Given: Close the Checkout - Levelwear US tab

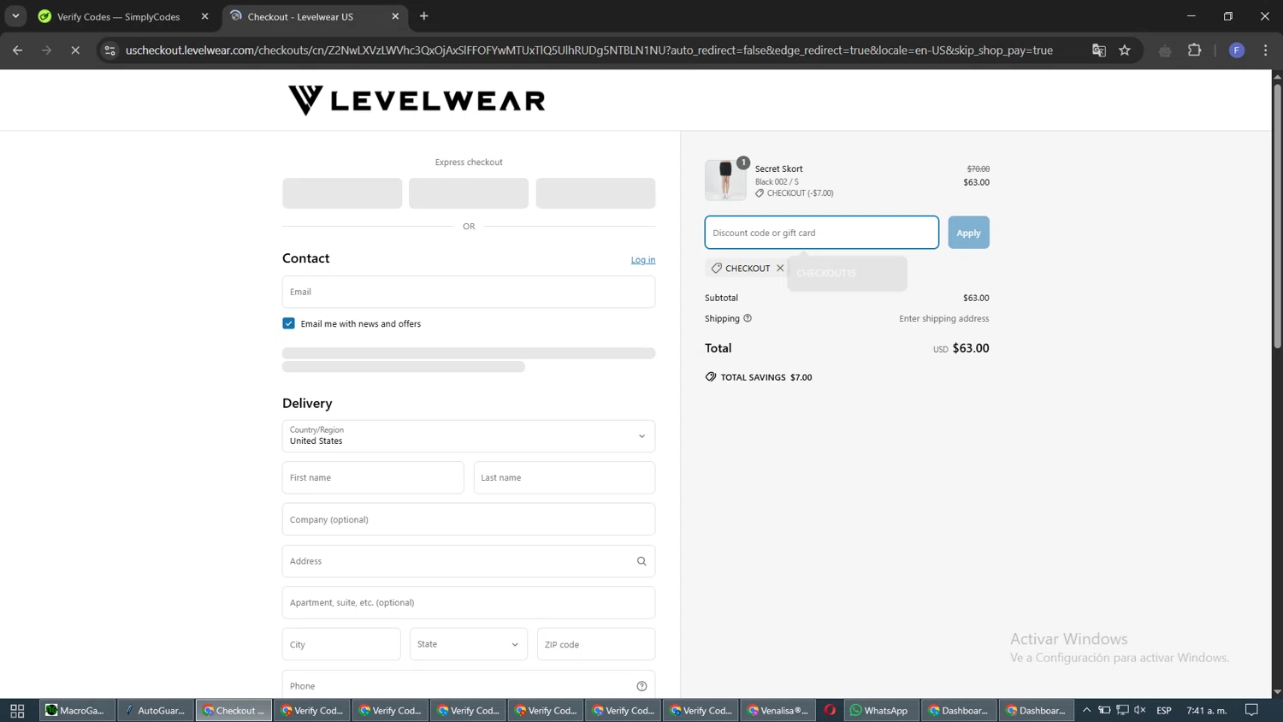Looking at the screenshot, I should (x=395, y=16).
